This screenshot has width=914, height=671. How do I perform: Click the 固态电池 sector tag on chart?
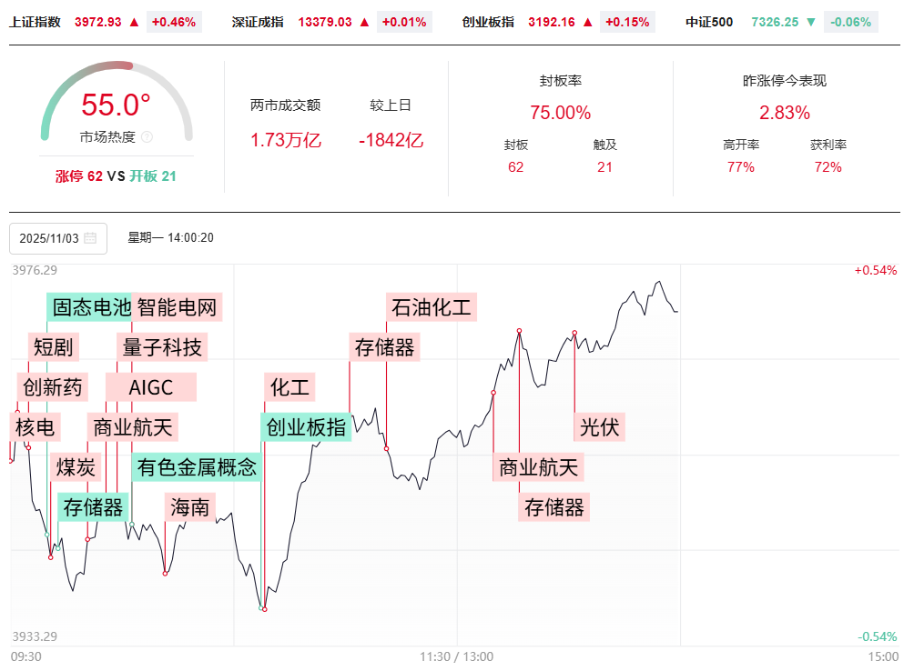click(91, 306)
